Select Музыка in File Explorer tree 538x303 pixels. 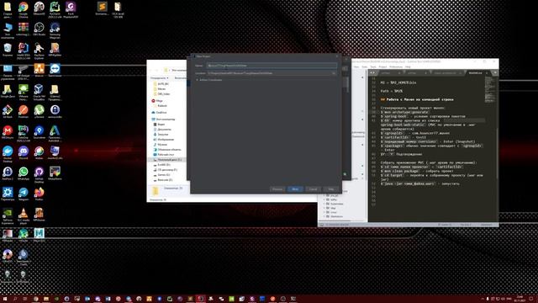tap(162, 145)
